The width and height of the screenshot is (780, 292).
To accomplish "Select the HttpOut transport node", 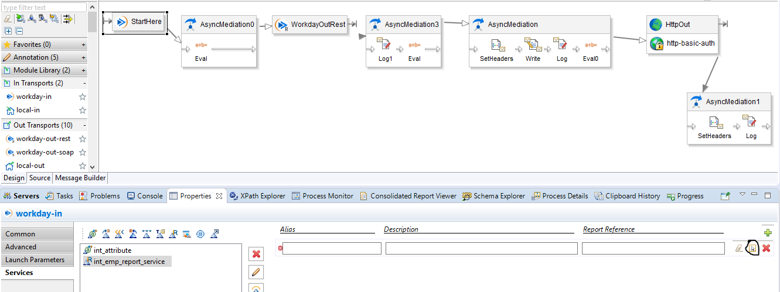I will point(682,25).
